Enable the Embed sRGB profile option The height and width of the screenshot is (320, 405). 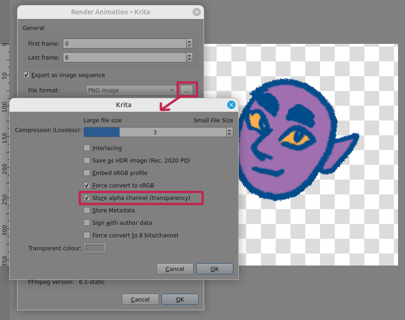click(86, 173)
